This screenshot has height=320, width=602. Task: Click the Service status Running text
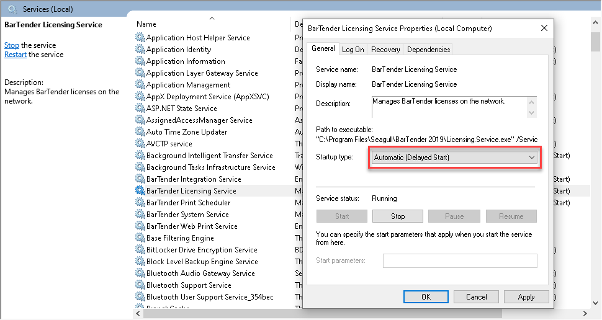tap(384, 198)
